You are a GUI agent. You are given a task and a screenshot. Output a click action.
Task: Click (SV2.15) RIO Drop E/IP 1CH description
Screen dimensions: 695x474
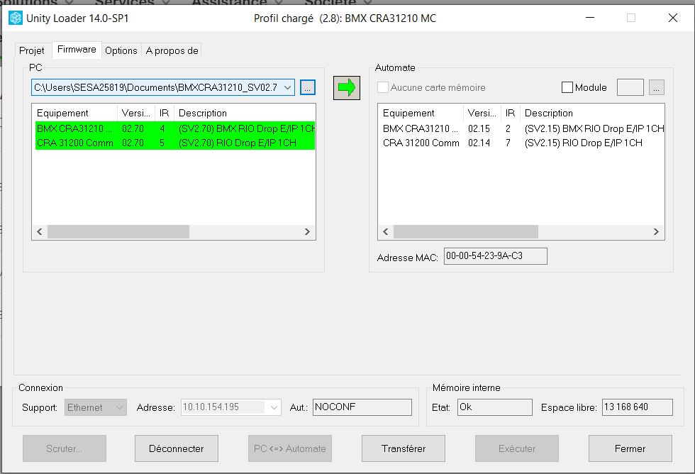coord(583,143)
